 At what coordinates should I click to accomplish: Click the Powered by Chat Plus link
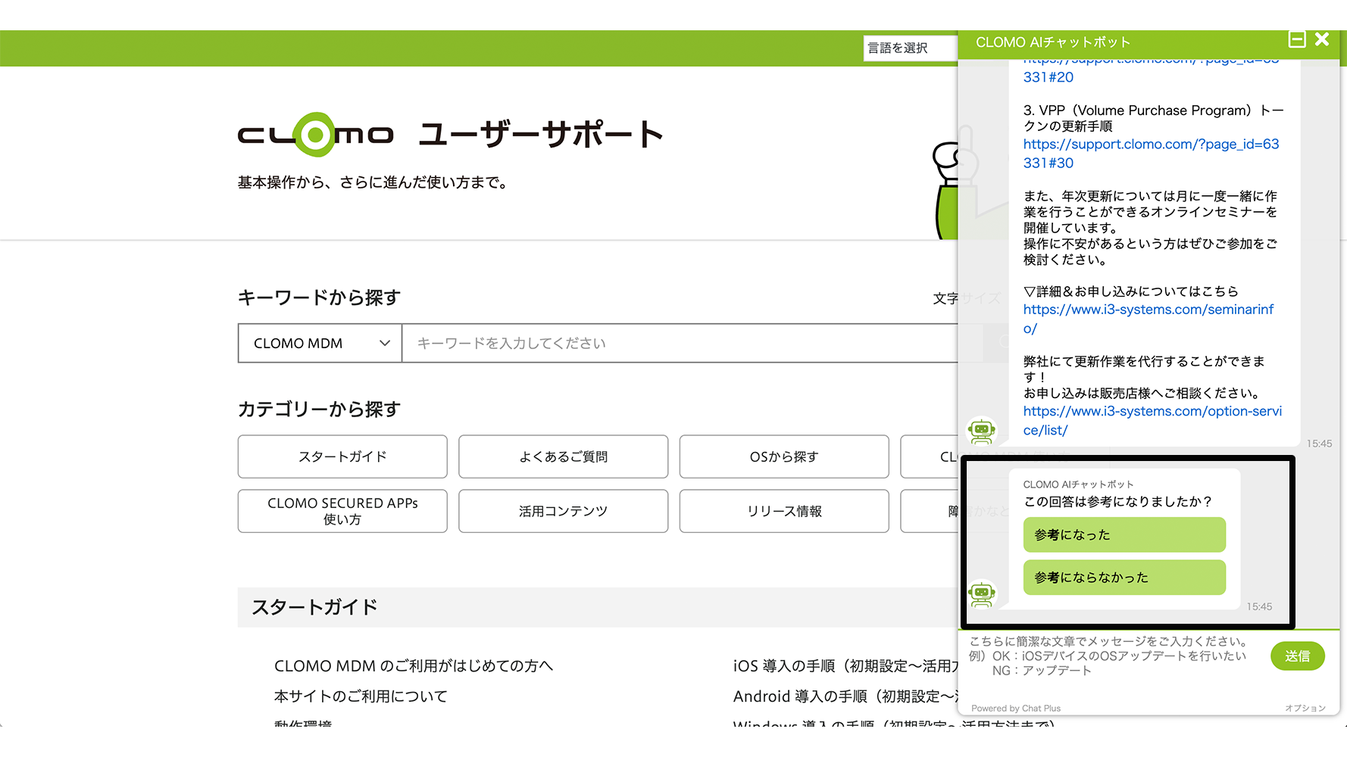(1016, 709)
